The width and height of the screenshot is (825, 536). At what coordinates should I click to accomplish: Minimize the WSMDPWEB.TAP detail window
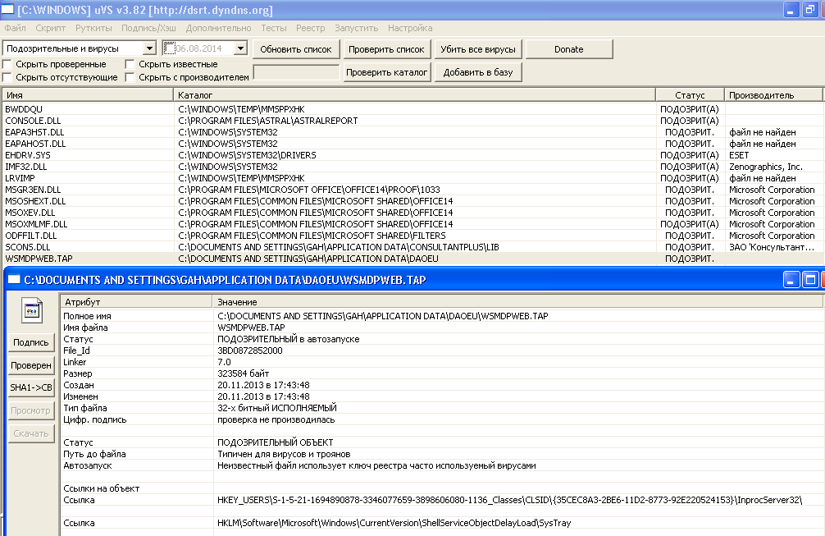tap(791, 280)
